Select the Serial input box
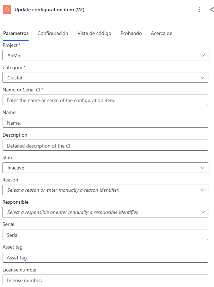 [105, 235]
